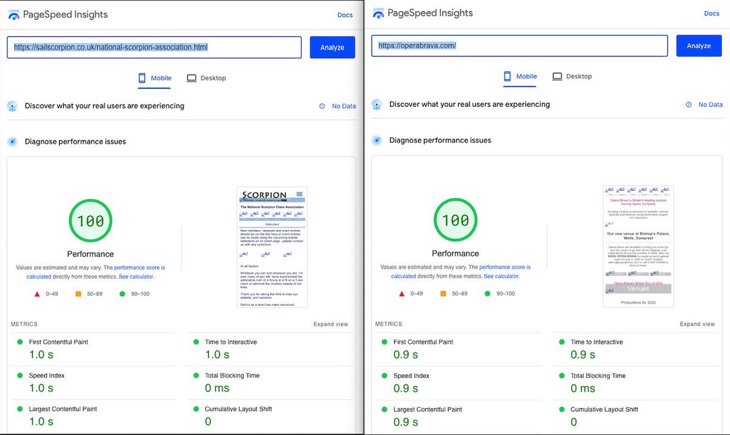The image size is (730, 435).
Task: Click Largest Contentful Paint label, right window
Action: tap(428, 409)
